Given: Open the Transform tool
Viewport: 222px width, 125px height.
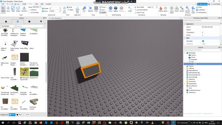Looking at the screenshot, I should (24, 9).
